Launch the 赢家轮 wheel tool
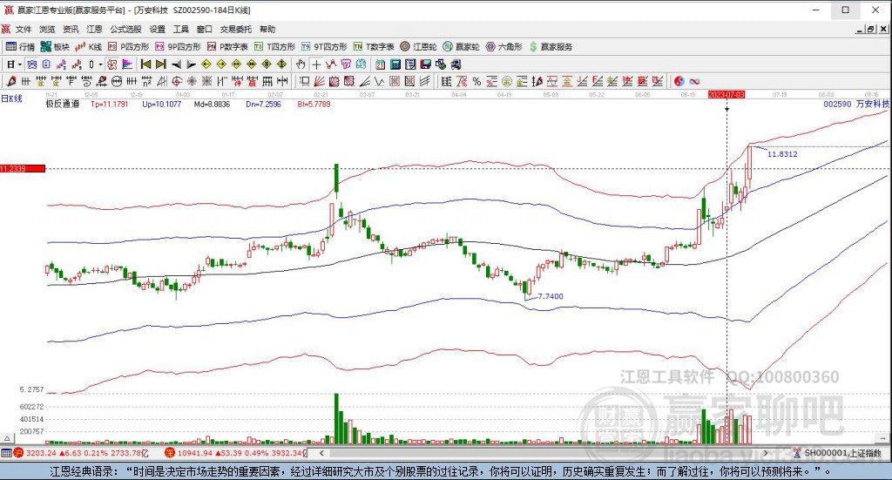This screenshot has height=480, width=892. pyautogui.click(x=462, y=47)
